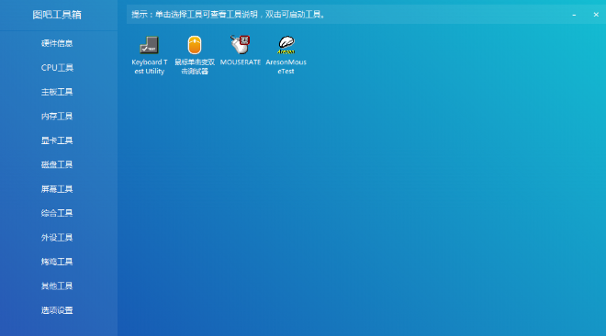Click the AresonMouseTest label text
The height and width of the screenshot is (336, 606).
(286, 66)
